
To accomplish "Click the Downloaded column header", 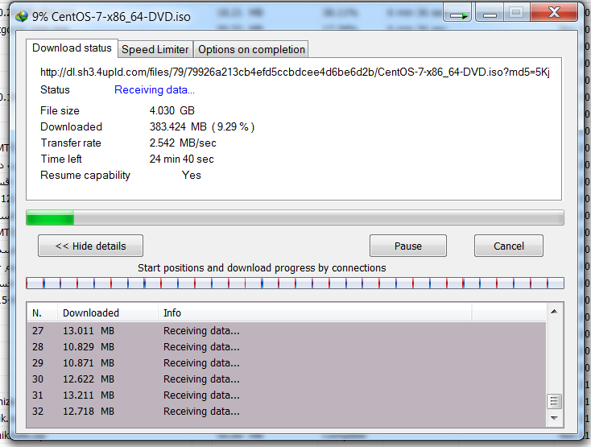I will [108, 312].
